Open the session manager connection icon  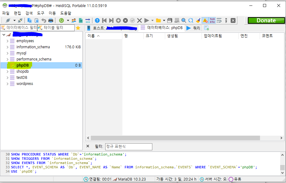(8, 20)
